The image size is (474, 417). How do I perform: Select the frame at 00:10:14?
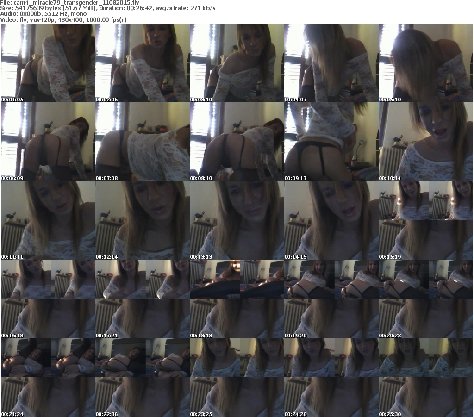[x=426, y=142]
